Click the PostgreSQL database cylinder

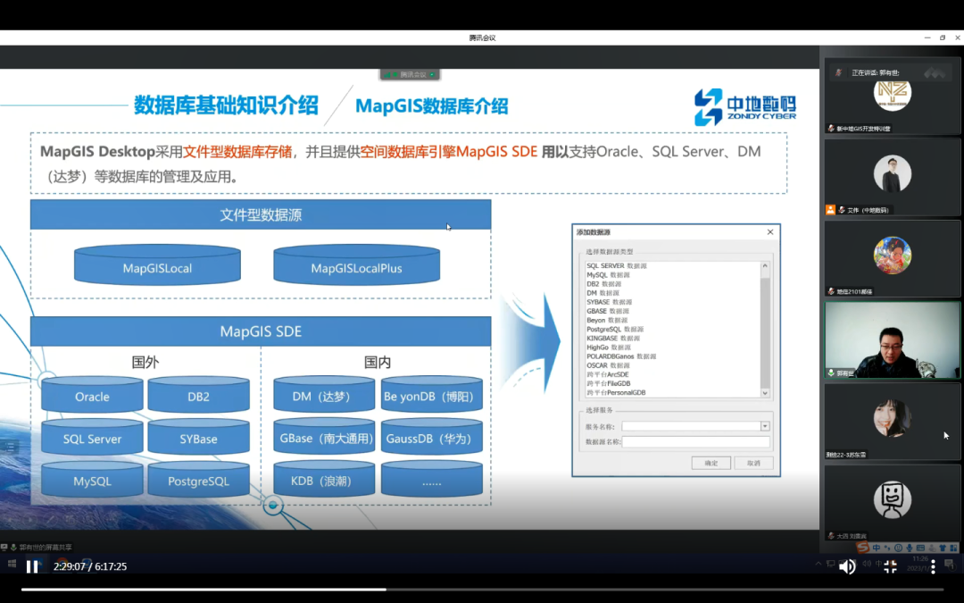click(198, 479)
